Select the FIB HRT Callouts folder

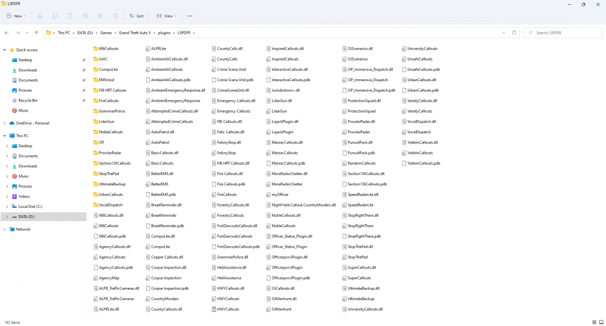pos(110,90)
